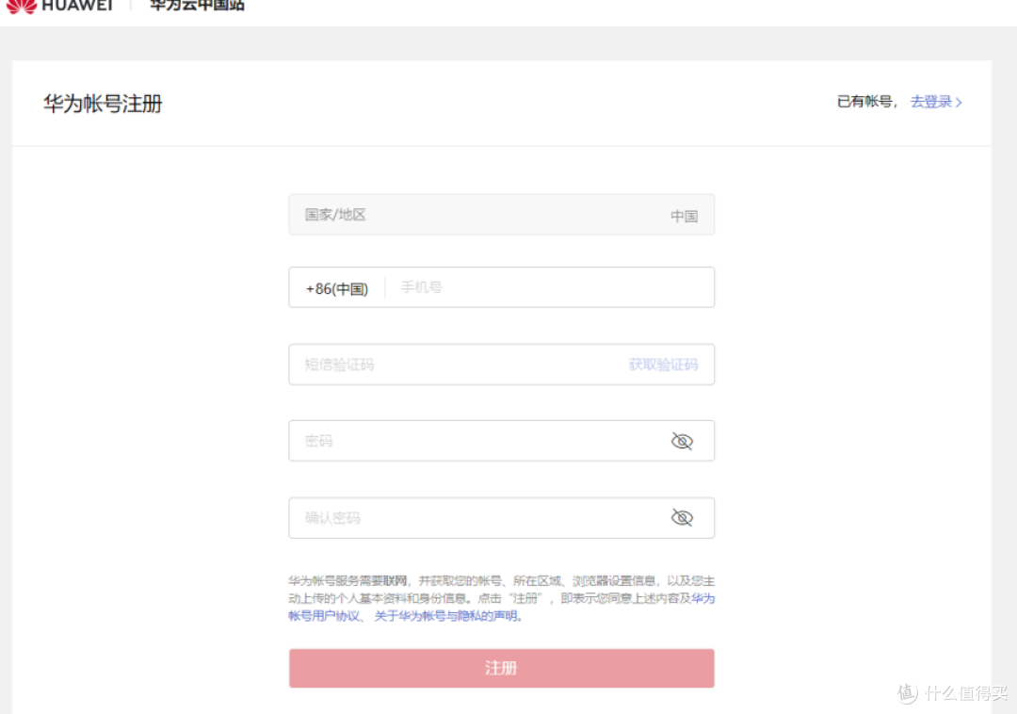Click into the 密码 password field
The height and width of the screenshot is (714, 1017).
tap(471, 441)
